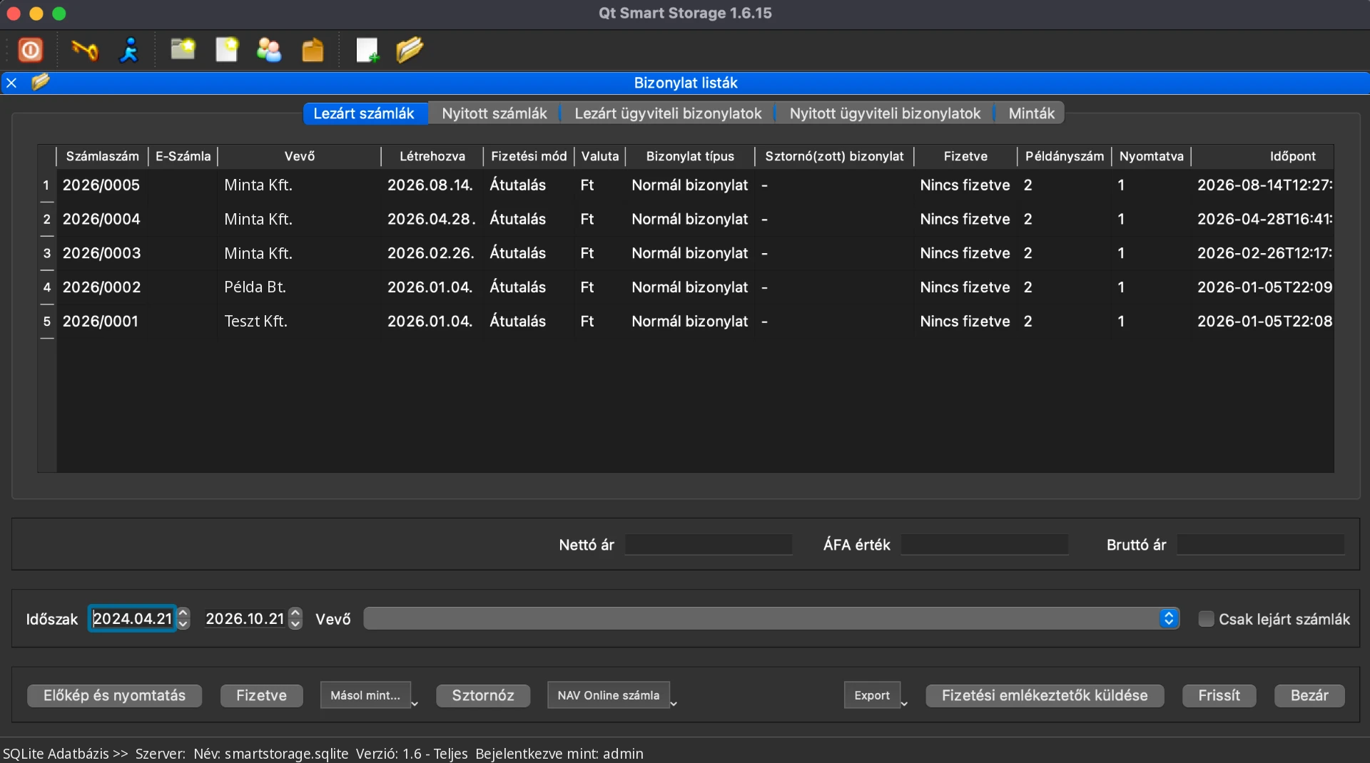Click the blue running man icon
Viewport: 1370px width, 763px height.
pyautogui.click(x=129, y=50)
